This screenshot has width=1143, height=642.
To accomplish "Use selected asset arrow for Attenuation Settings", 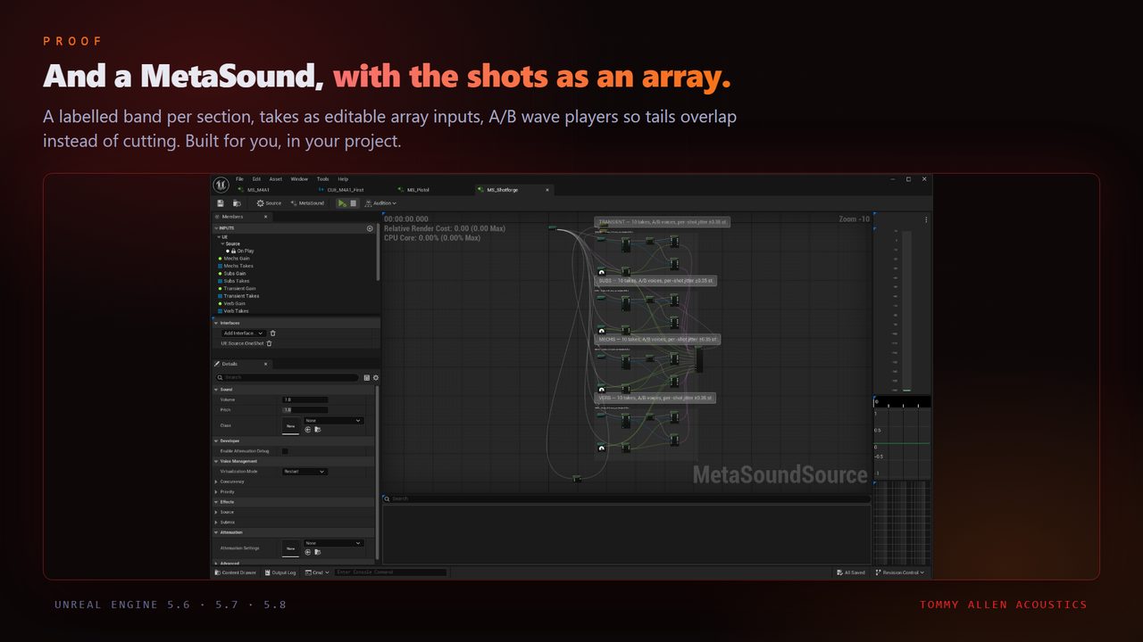I will click(x=308, y=552).
